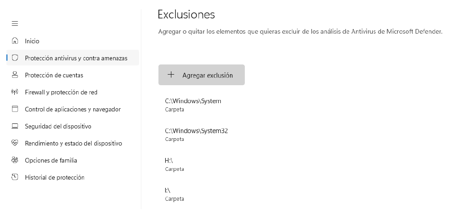Click the heart device performance icon
Viewport: 461px width, 210px height.
pos(15,143)
